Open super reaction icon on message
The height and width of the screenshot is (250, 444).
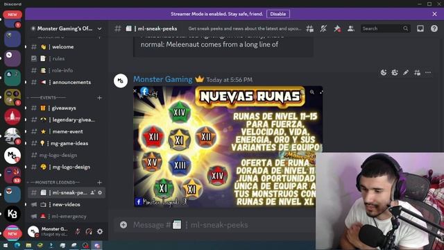pyautogui.click(x=395, y=72)
